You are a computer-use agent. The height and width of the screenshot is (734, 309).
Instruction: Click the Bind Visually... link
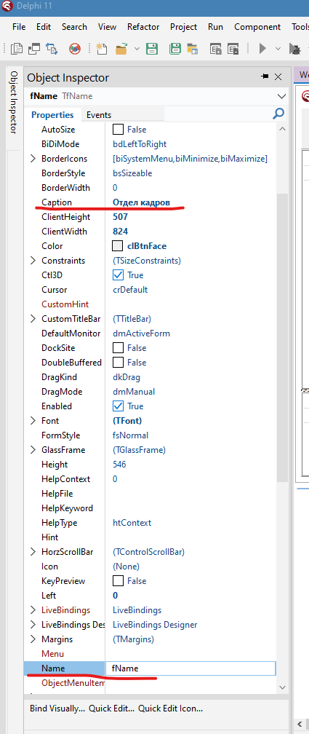57,709
